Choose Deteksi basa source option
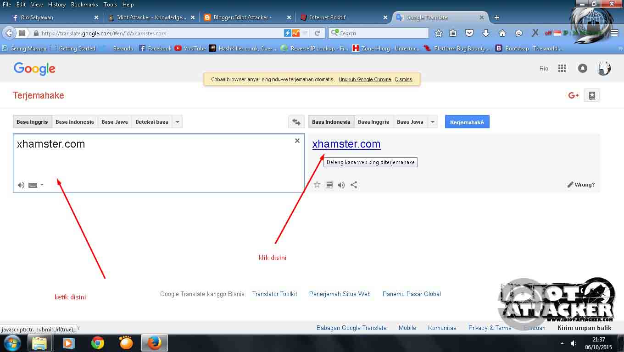Viewport: 624px width, 352px height. pos(152,122)
